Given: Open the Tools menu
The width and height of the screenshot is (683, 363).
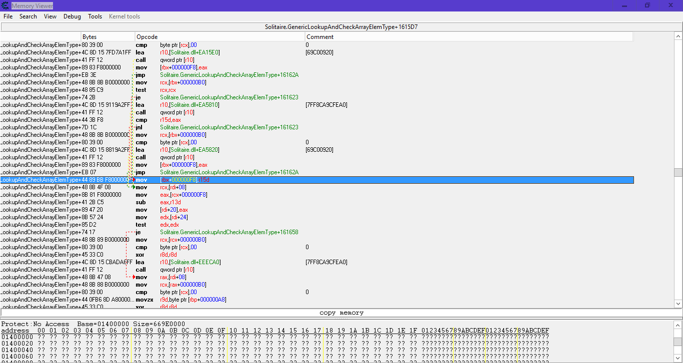Looking at the screenshot, I should pyautogui.click(x=95, y=16).
